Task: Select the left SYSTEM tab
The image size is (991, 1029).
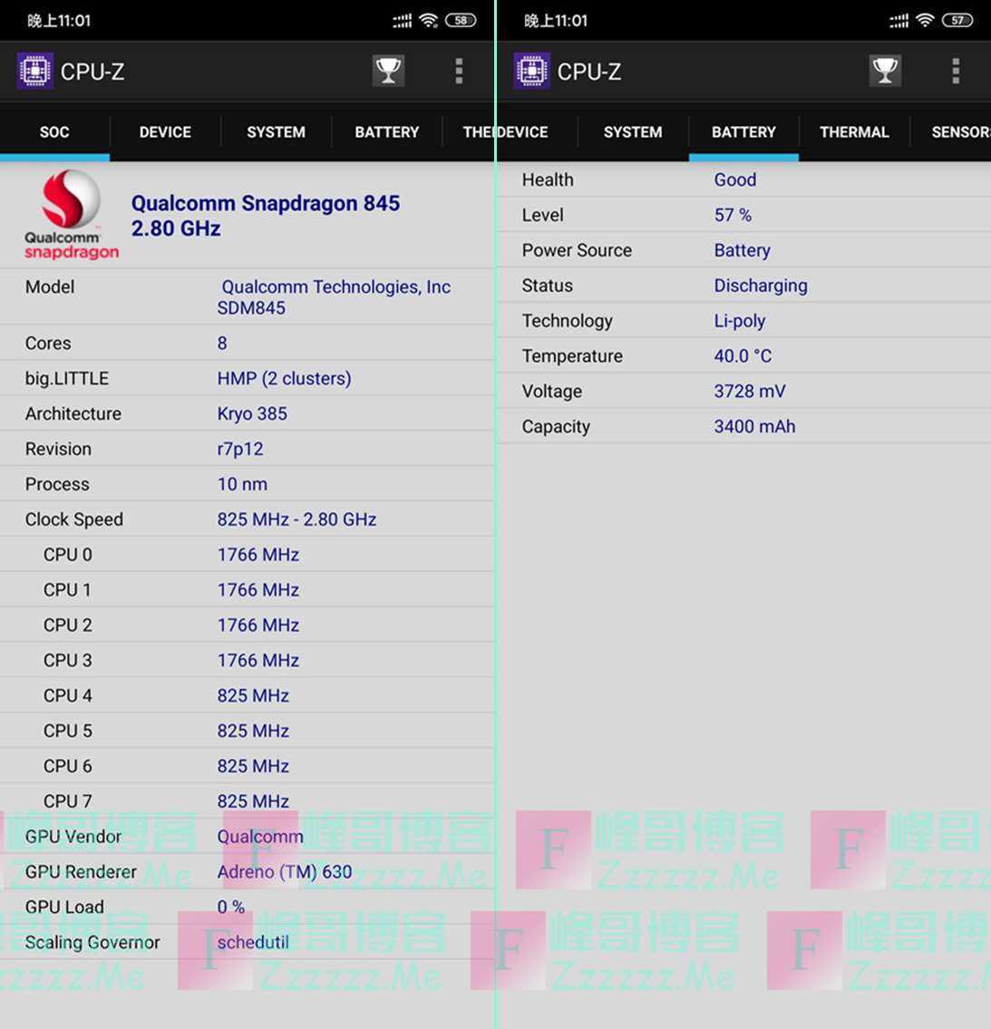Action: (276, 132)
